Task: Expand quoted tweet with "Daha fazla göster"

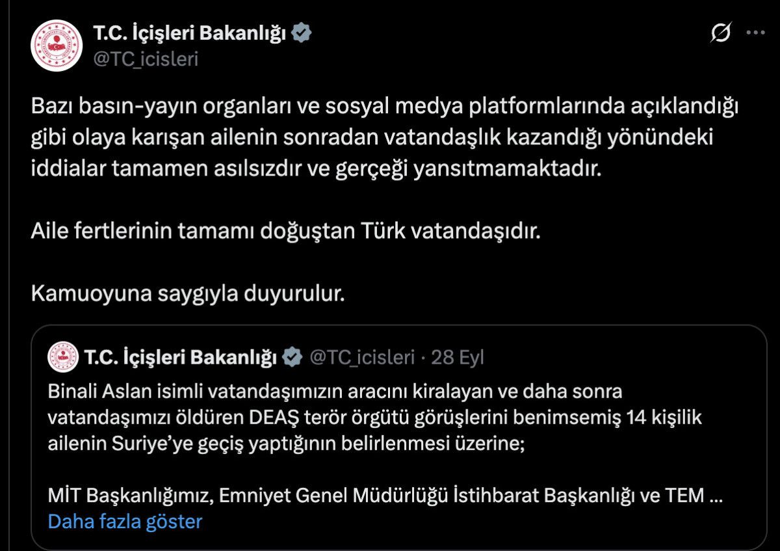Action: [x=125, y=521]
